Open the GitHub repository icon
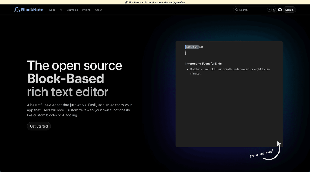 280,10
